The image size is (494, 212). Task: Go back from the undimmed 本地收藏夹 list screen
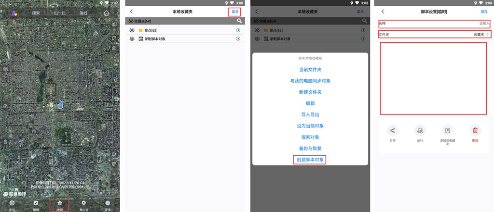131,12
